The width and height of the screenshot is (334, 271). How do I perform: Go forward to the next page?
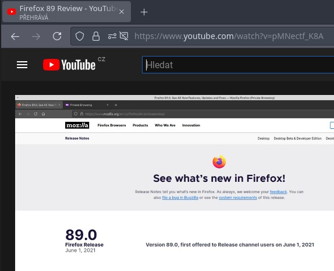coord(36,37)
